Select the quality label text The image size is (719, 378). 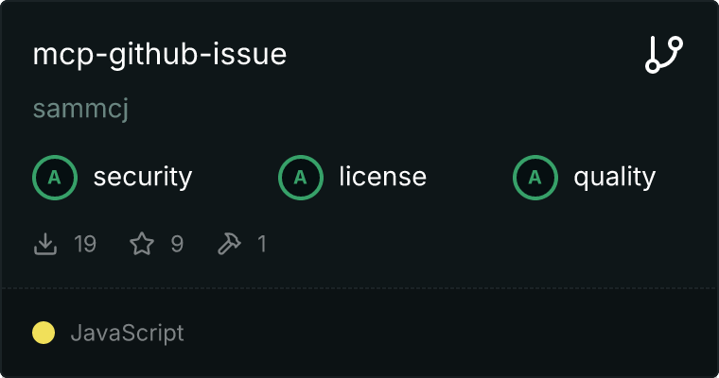[614, 177]
